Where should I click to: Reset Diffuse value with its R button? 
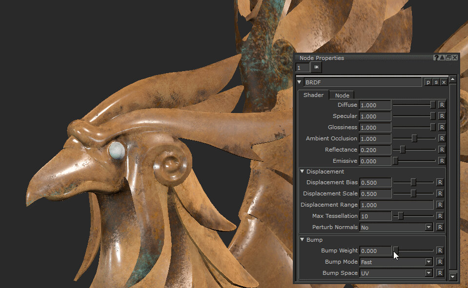tap(442, 105)
